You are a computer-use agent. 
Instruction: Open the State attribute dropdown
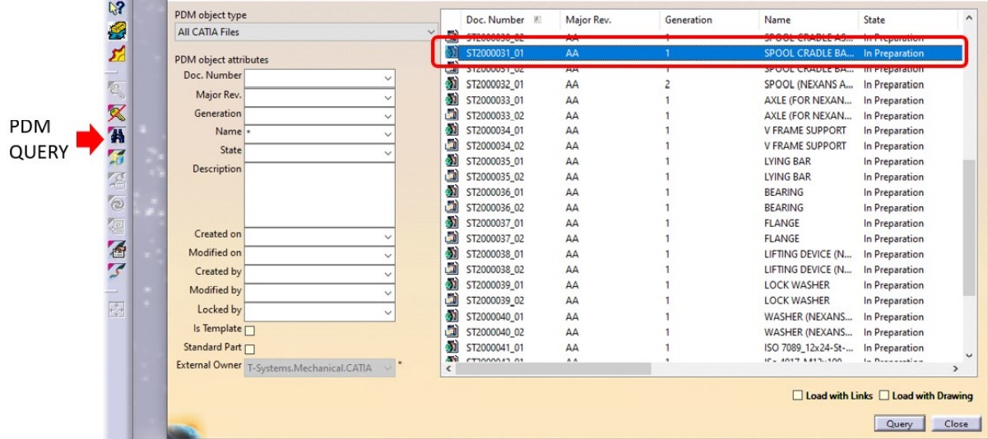[x=388, y=153]
